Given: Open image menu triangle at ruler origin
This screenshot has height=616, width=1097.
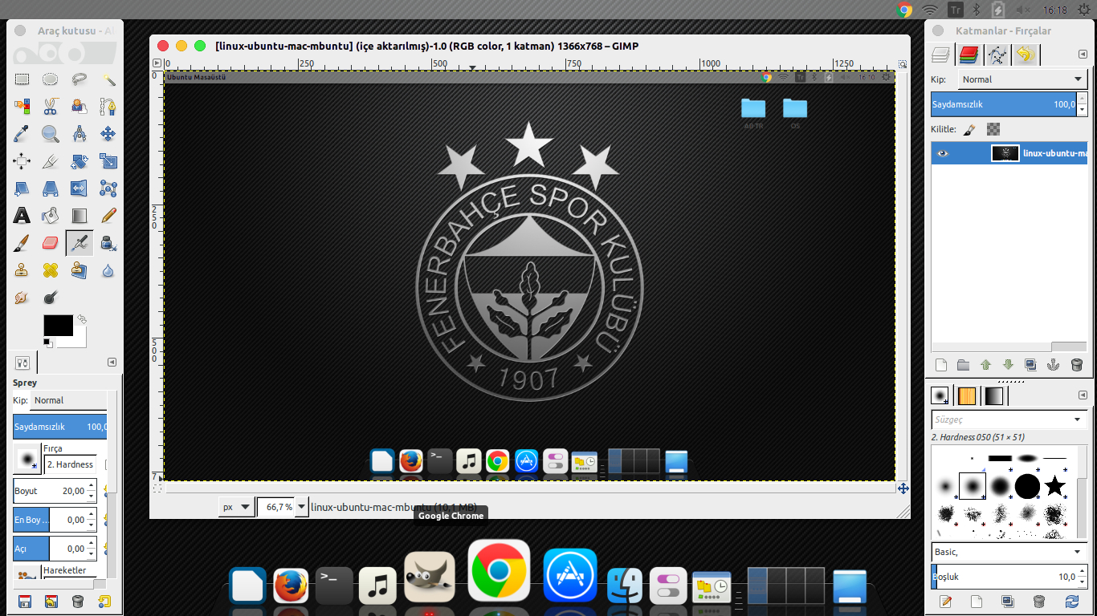Looking at the screenshot, I should tap(157, 63).
